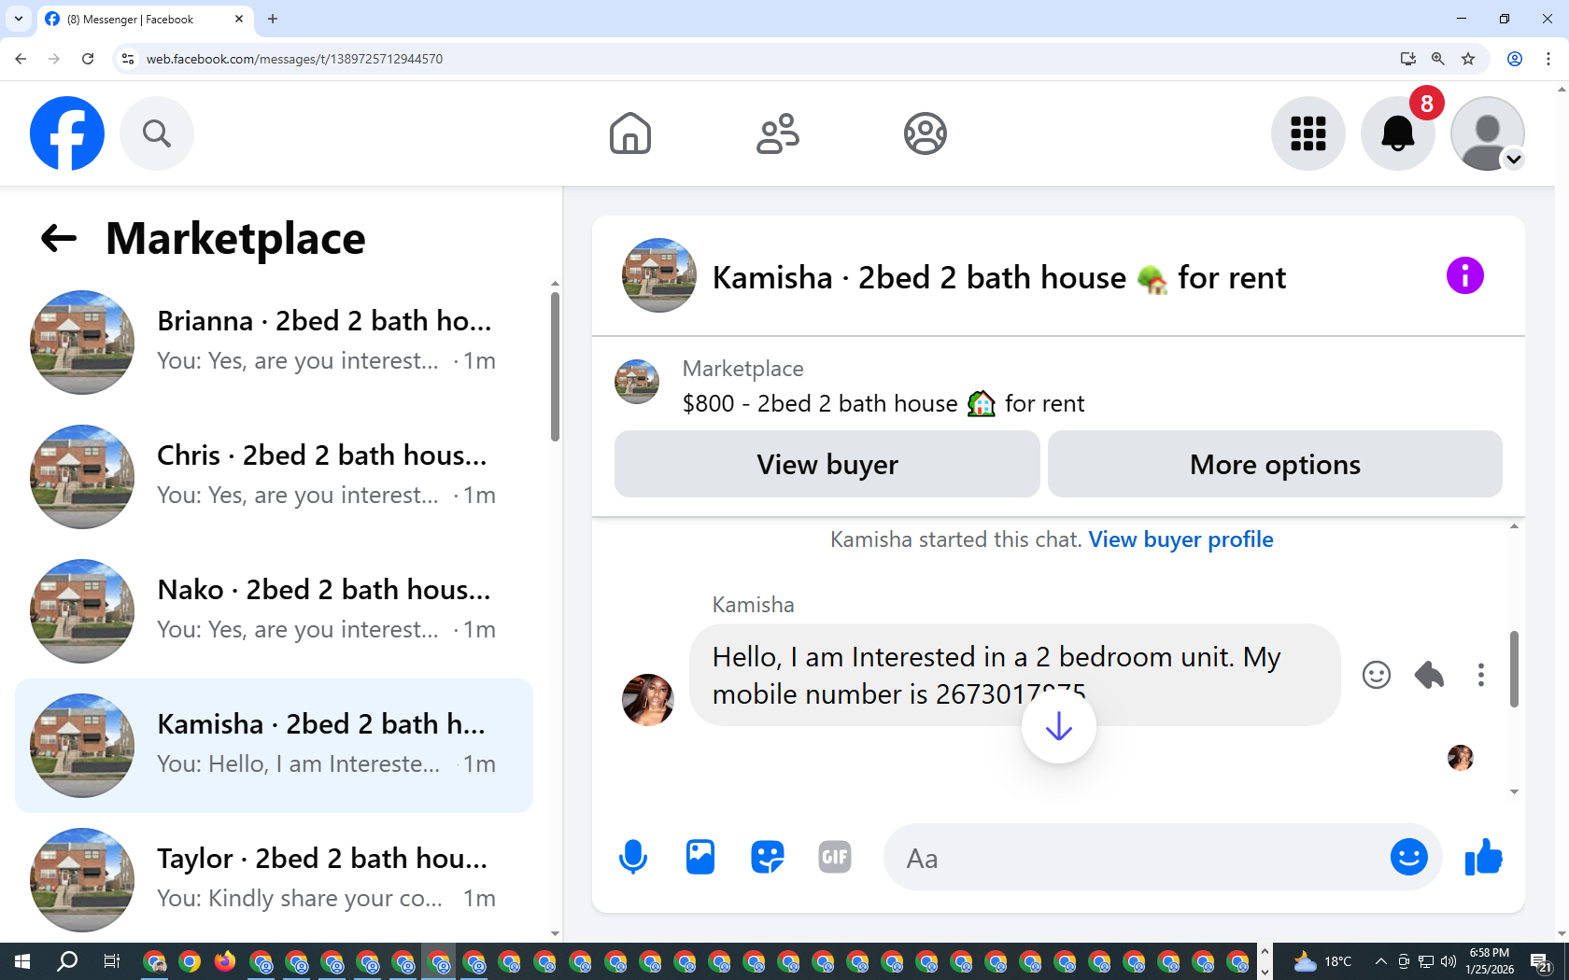Select the Messenger | Facebook tab

tap(146, 19)
